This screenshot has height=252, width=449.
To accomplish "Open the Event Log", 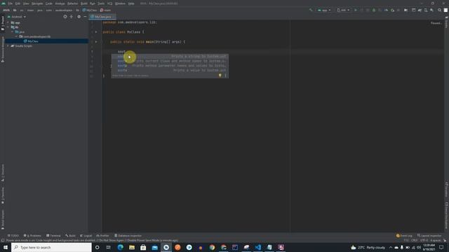I will point(404,236).
